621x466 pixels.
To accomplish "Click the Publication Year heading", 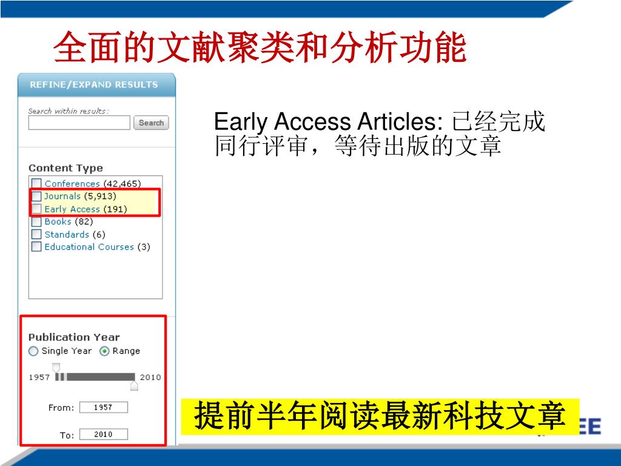I will click(74, 337).
